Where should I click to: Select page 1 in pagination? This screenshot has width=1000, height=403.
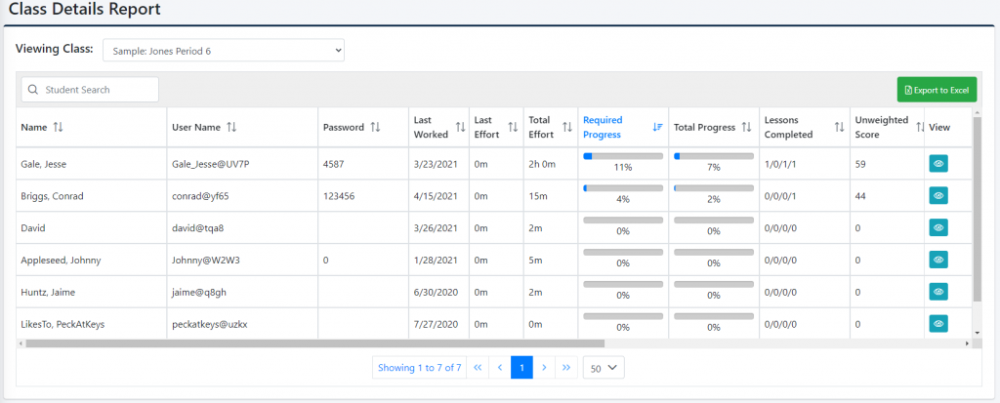point(521,367)
